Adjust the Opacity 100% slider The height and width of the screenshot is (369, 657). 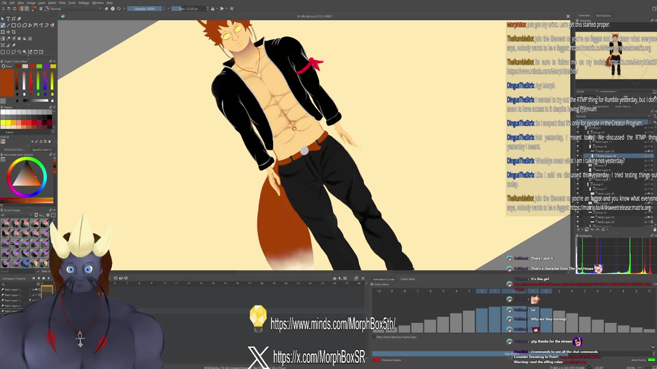pos(145,9)
